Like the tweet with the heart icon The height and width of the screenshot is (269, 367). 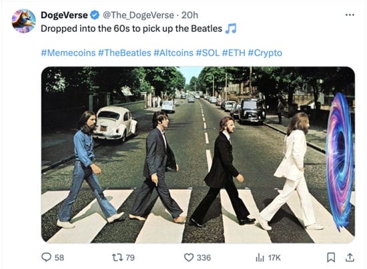[189, 258]
